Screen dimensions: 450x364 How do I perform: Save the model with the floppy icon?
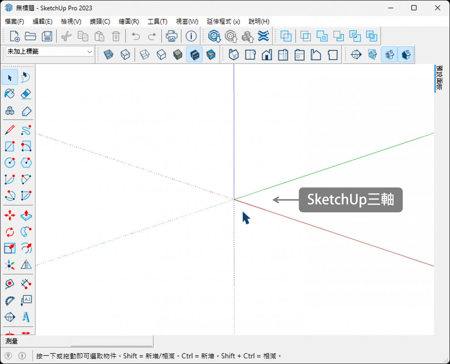pyautogui.click(x=47, y=36)
